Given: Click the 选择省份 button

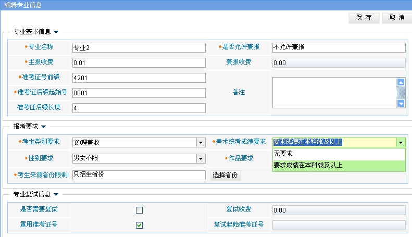Looking at the screenshot, I should click(x=225, y=175).
